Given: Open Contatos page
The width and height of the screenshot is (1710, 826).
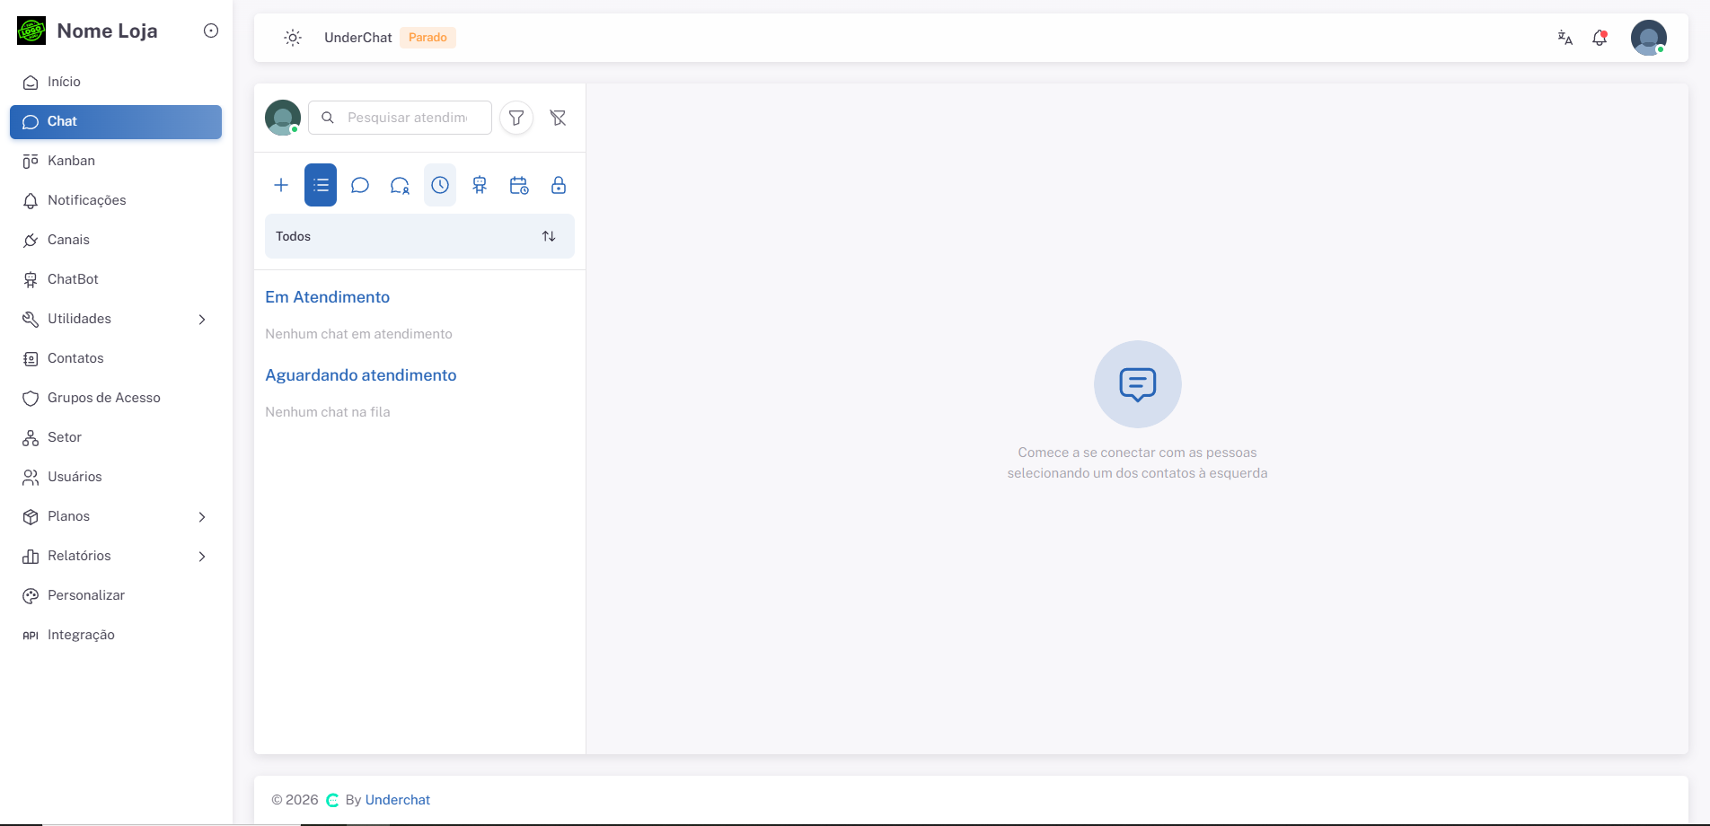Looking at the screenshot, I should [x=116, y=358].
